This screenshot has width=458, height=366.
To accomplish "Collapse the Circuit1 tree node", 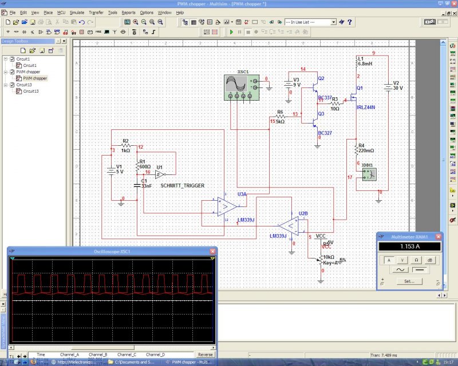I will (5, 59).
